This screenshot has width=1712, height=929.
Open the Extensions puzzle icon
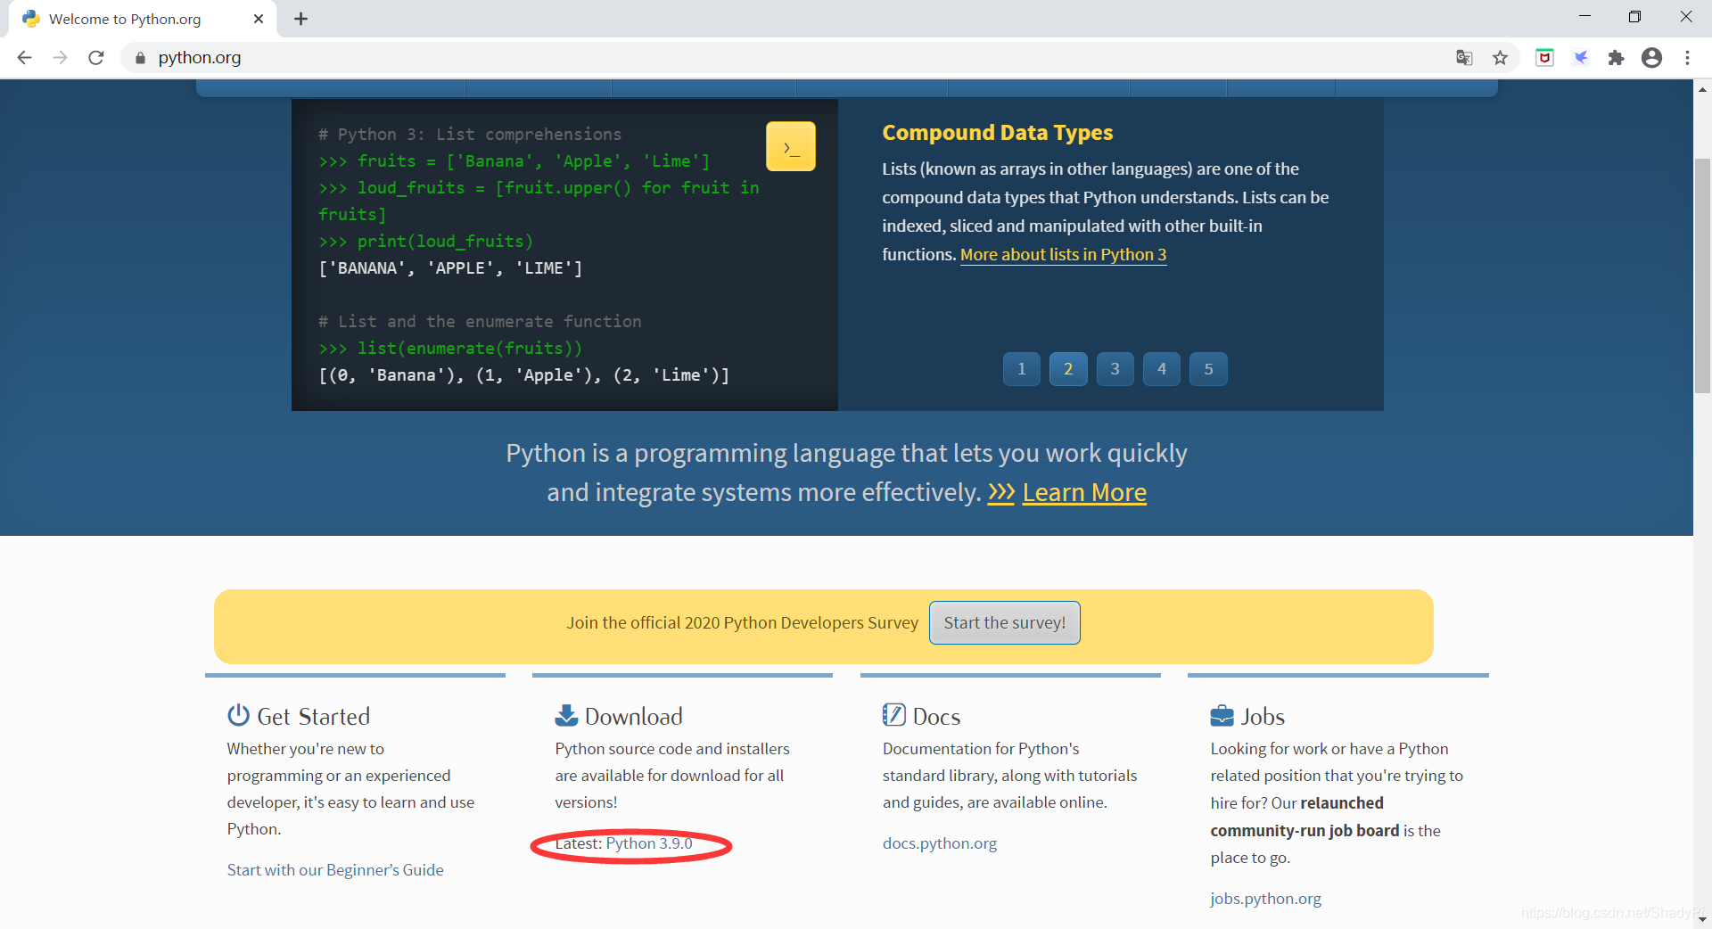[1616, 57]
